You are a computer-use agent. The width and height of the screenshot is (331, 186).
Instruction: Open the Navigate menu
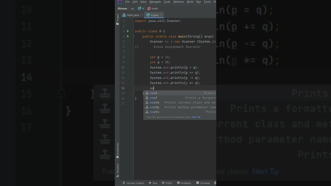155,2
